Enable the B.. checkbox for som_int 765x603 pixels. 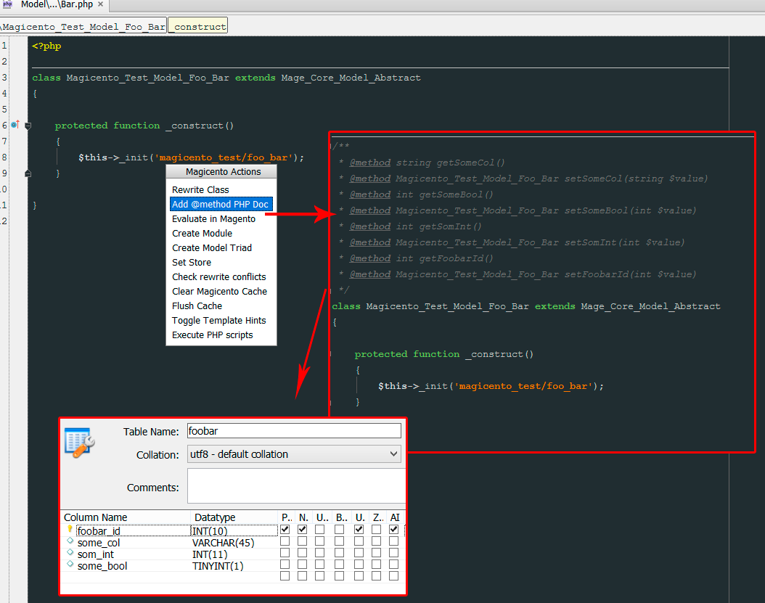coord(339,553)
